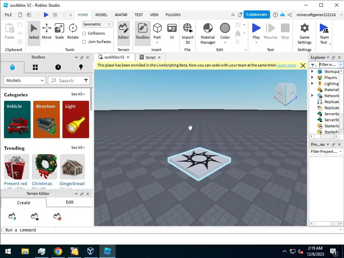Click Generate terrain icon
The image size is (344, 258).
click(12, 216)
